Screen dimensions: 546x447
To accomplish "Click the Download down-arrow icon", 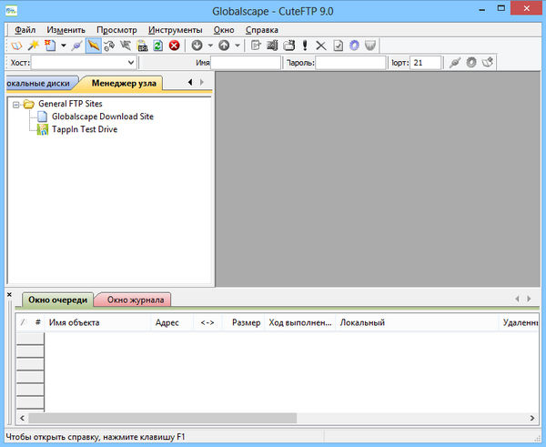I will coord(197,45).
